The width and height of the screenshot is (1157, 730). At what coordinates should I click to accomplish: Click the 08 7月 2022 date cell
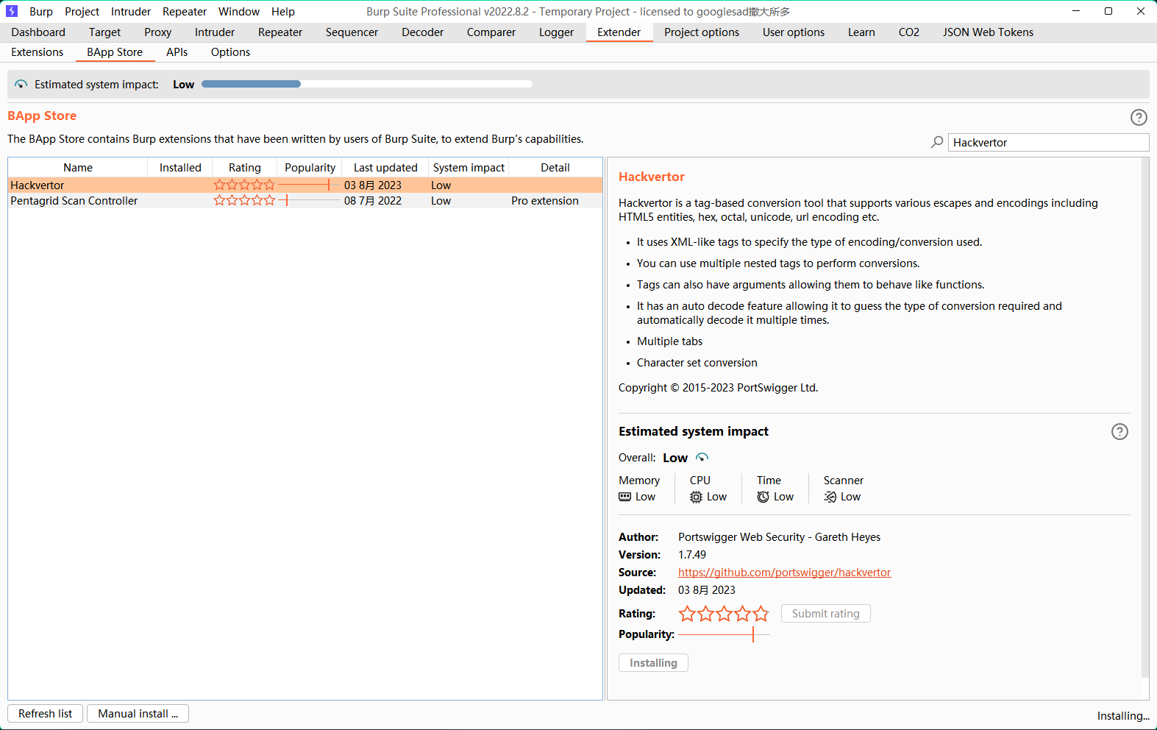click(373, 201)
